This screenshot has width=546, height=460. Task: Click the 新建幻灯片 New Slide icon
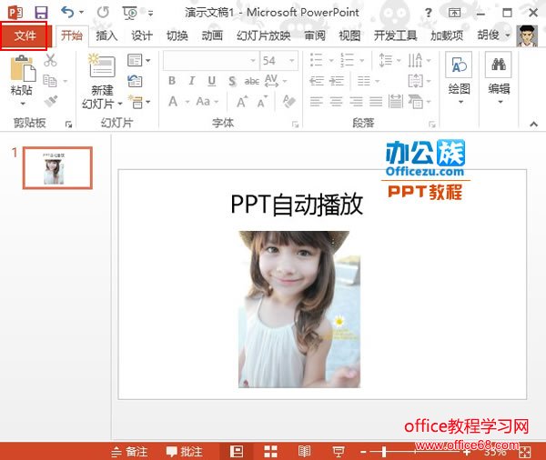101,65
